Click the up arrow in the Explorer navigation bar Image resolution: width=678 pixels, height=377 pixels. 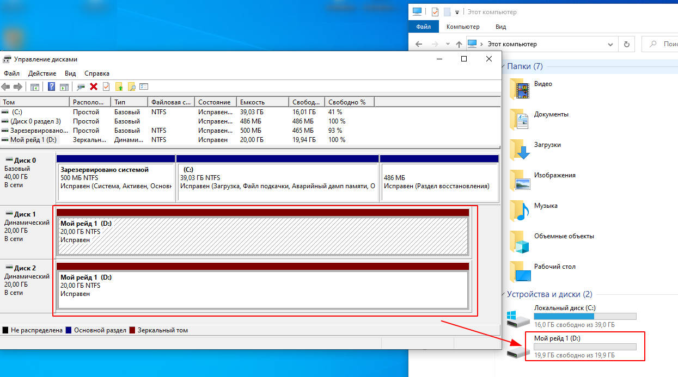point(459,44)
